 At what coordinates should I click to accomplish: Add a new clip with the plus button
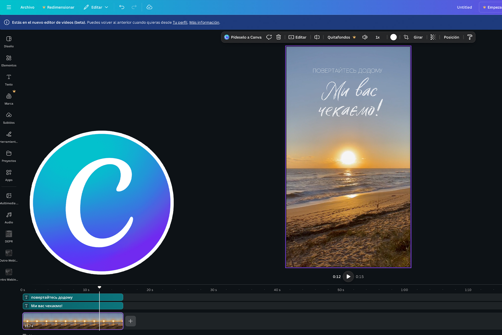coord(131,321)
